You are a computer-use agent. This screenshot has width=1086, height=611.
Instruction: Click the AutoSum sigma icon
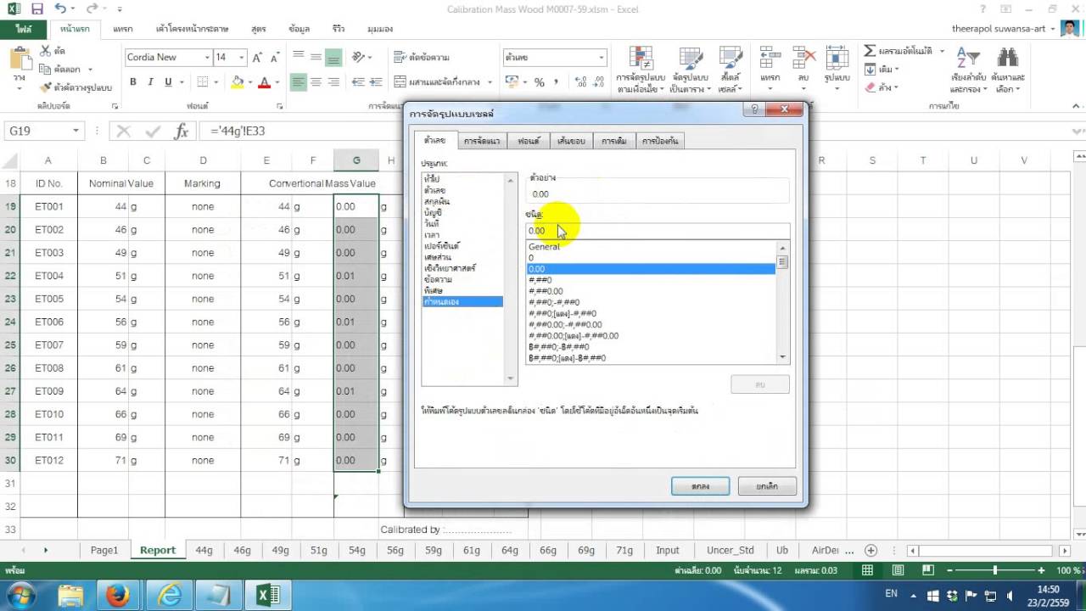click(870, 51)
